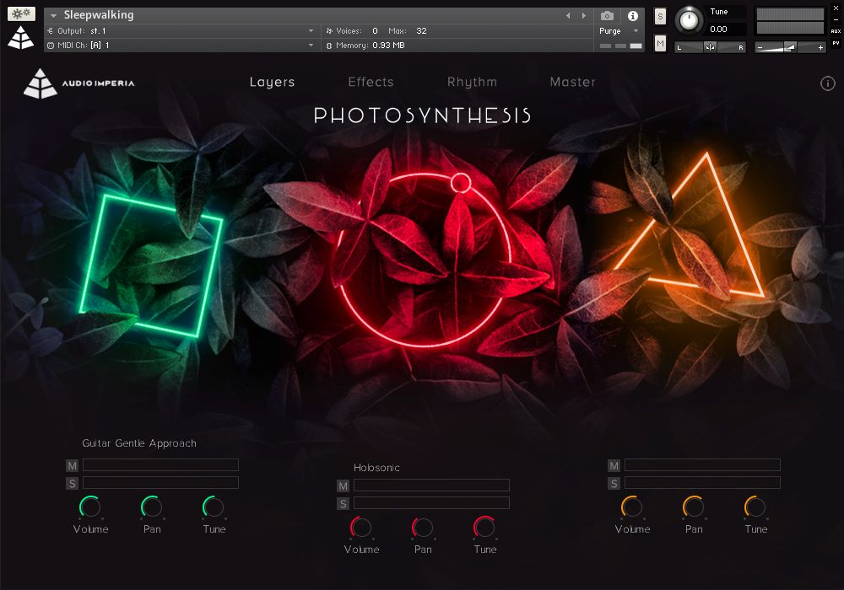The height and width of the screenshot is (590, 844).
Task: Click the Holosonic sound name
Action: pos(376,468)
